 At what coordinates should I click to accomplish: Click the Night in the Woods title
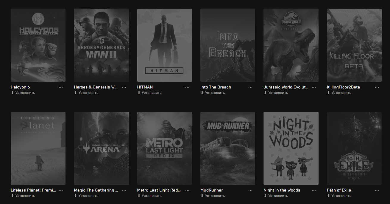point(282,190)
